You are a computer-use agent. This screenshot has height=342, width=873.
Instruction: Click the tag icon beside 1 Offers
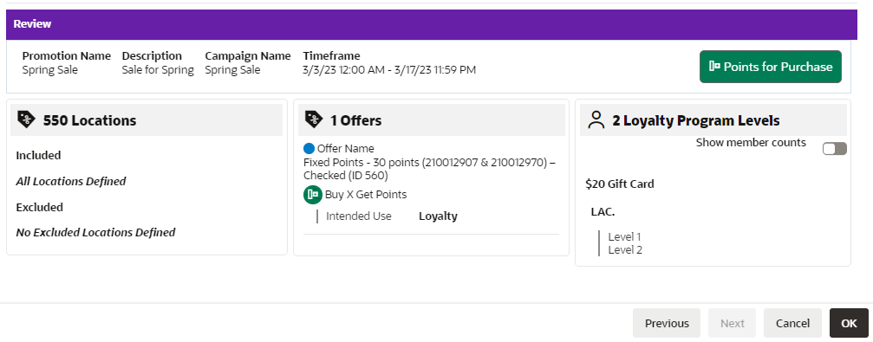[x=314, y=119]
